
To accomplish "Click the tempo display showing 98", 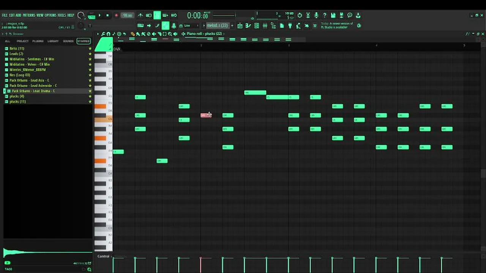I will click(127, 16).
